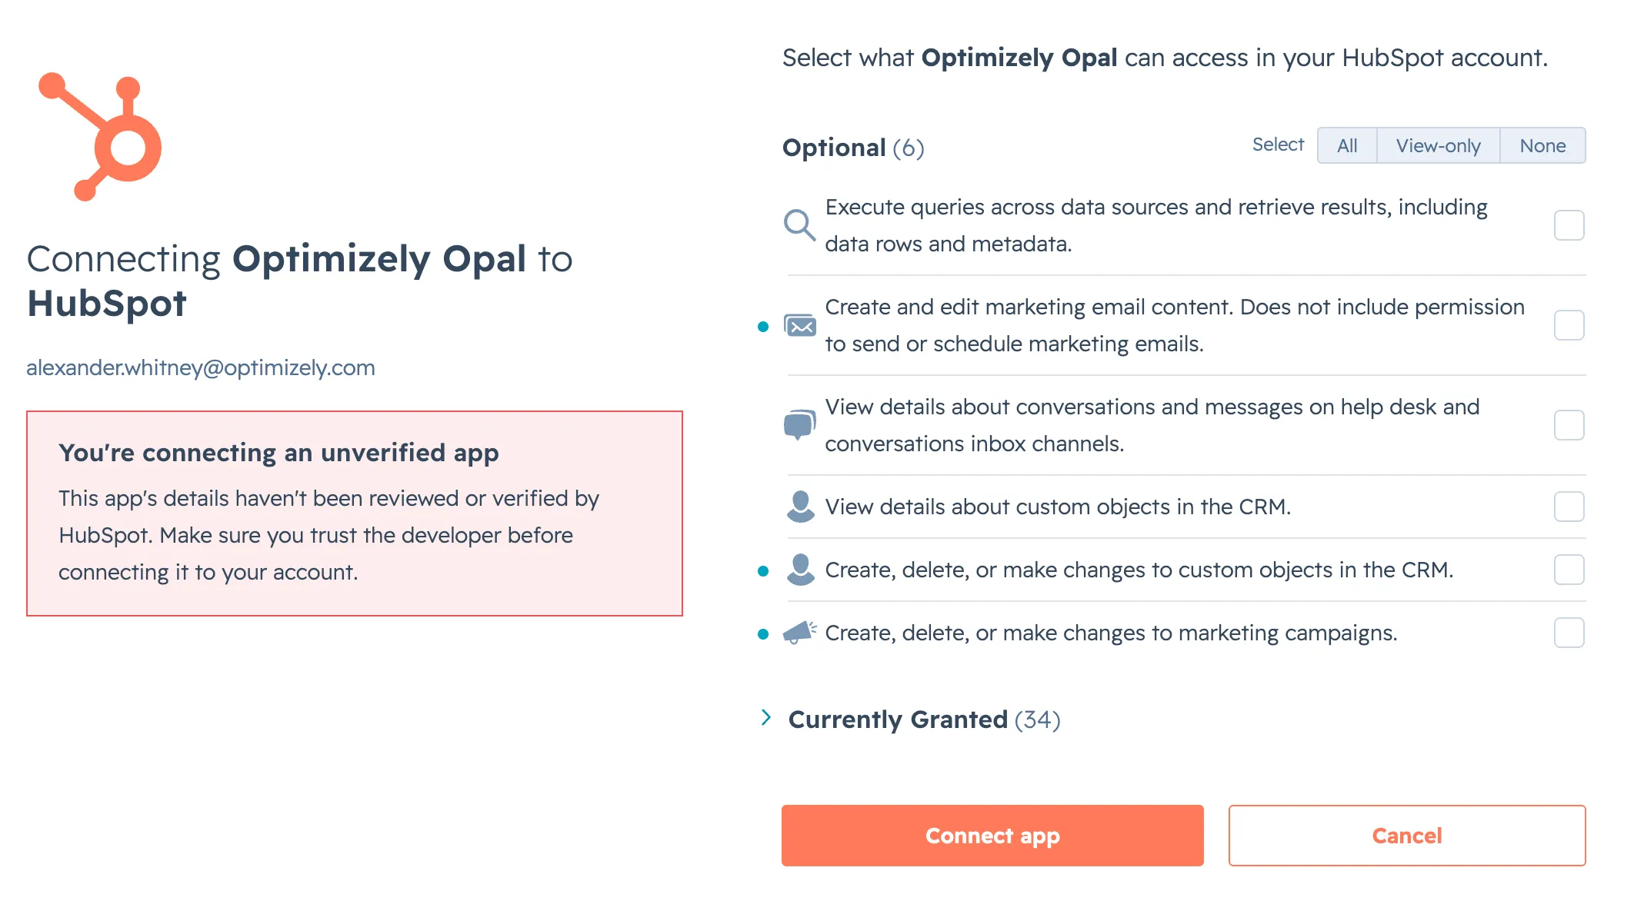Select All optional permissions

coord(1347,145)
